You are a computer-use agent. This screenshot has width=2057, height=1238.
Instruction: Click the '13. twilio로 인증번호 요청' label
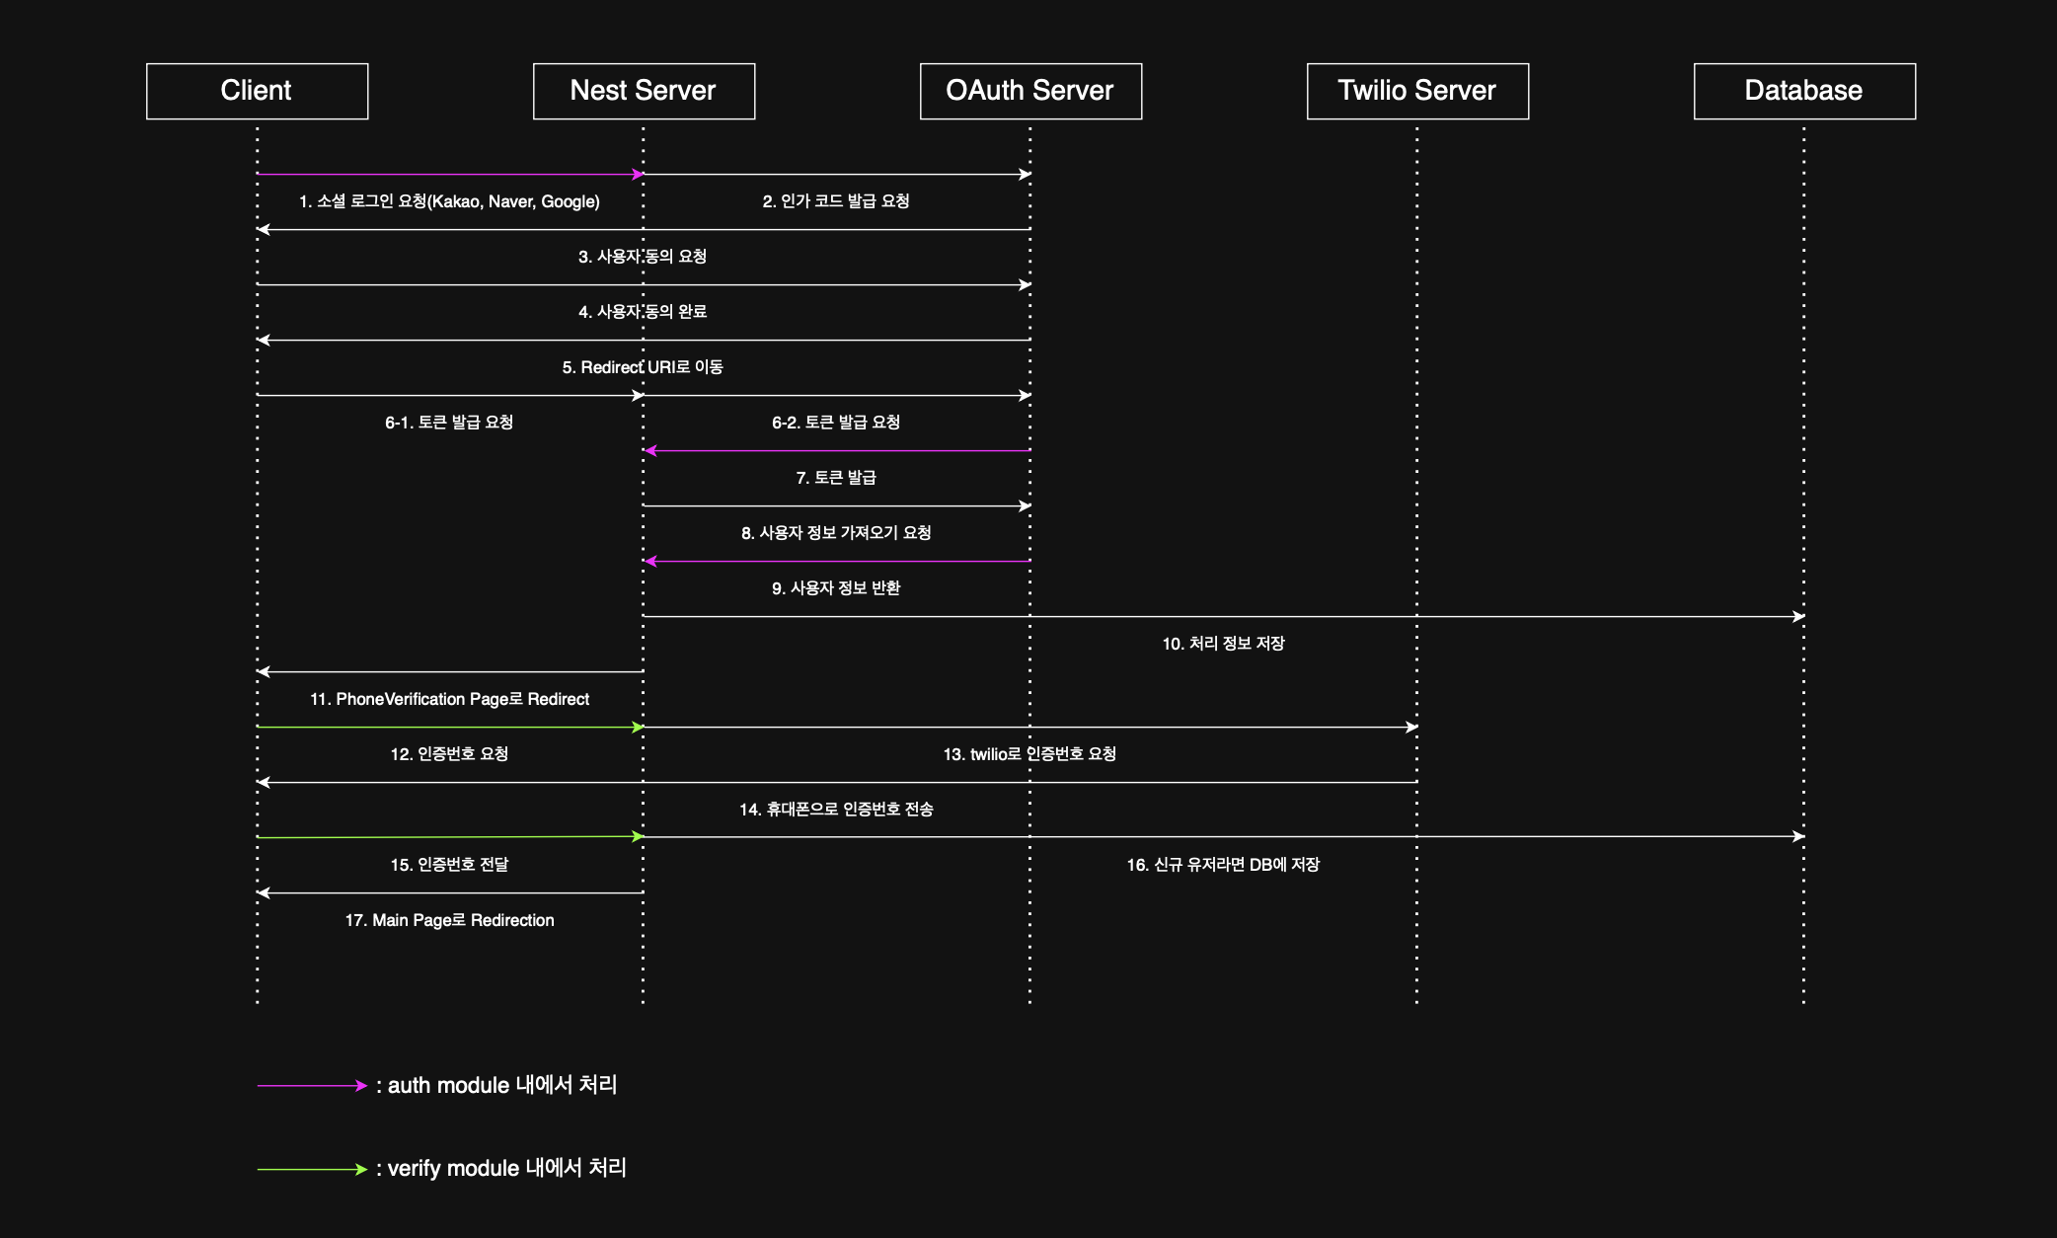pos(1029,754)
